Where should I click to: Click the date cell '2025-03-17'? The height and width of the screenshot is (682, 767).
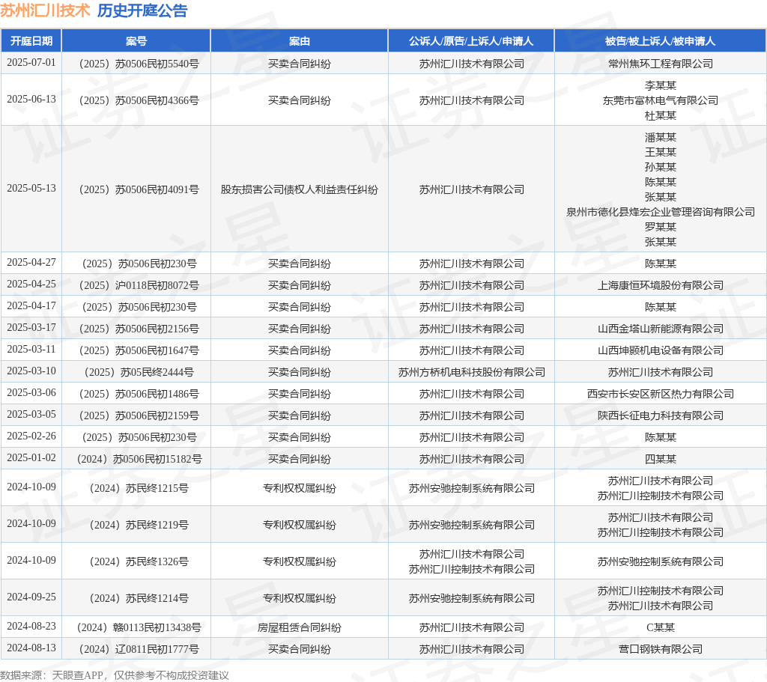pyautogui.click(x=31, y=328)
